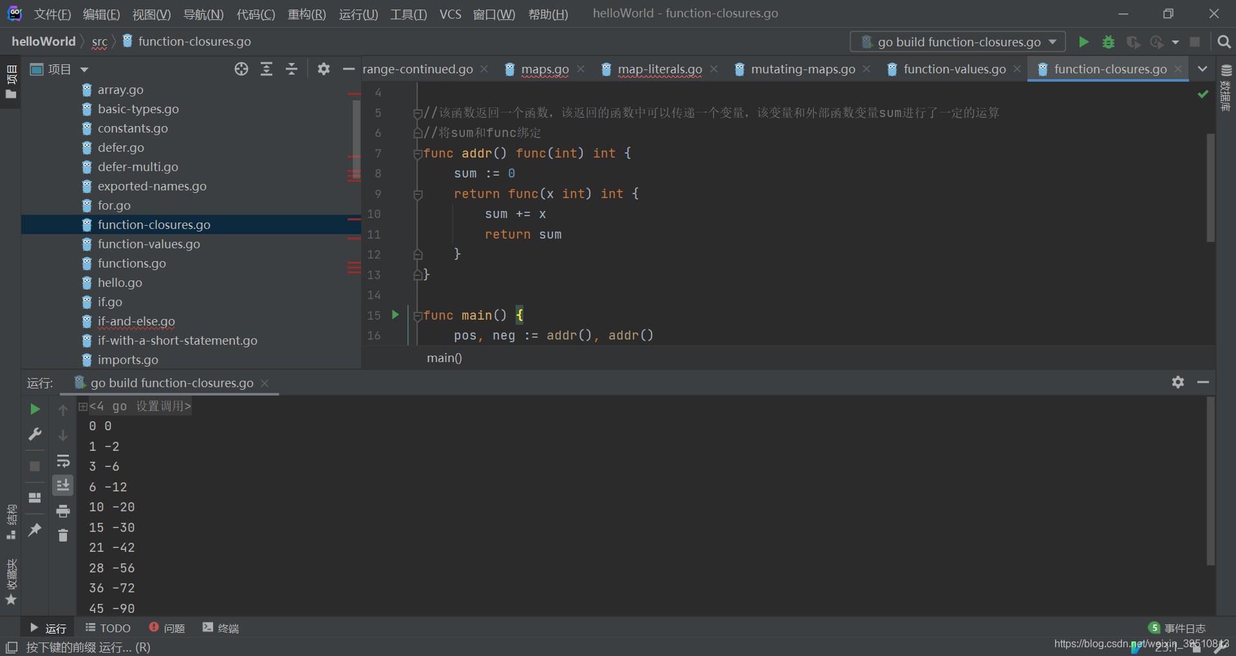Open run configuration dropdown
Image resolution: width=1236 pixels, height=656 pixels.
958,42
